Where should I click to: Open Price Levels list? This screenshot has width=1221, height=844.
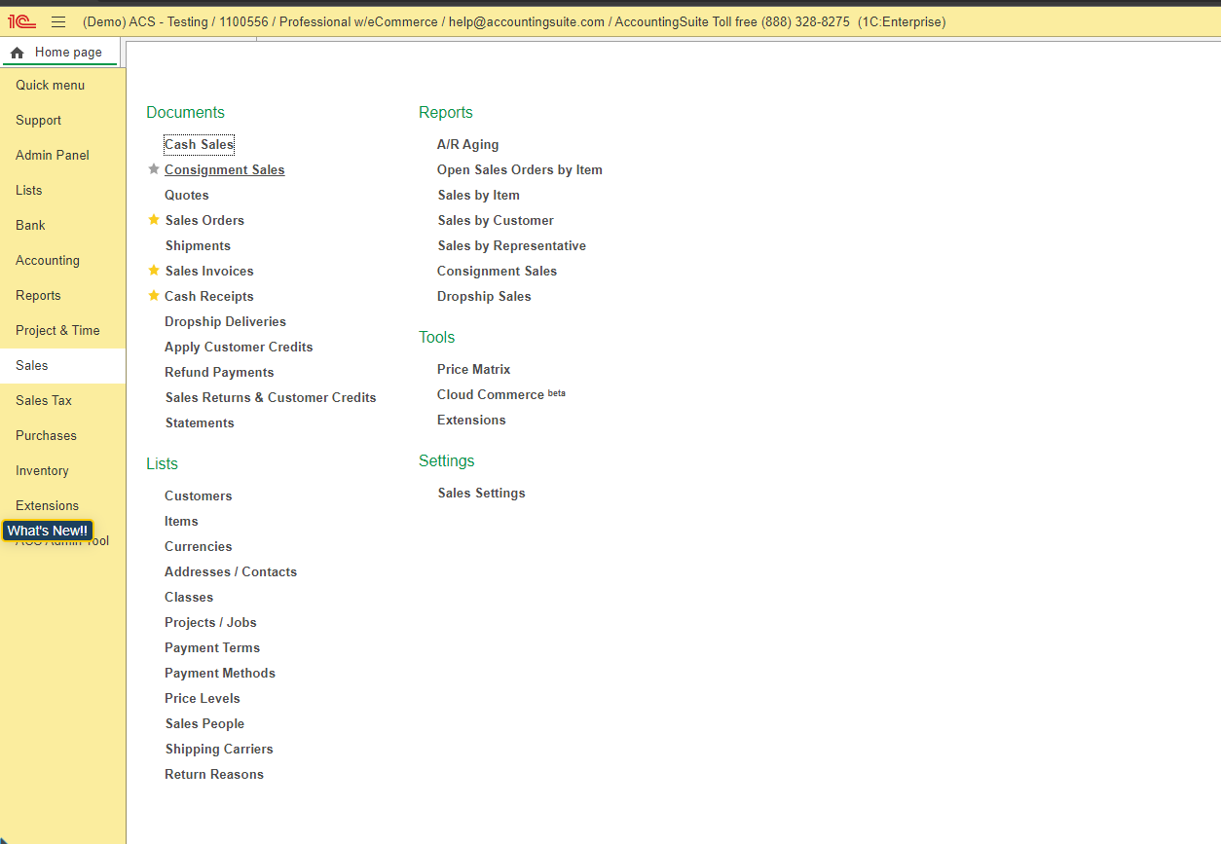tap(203, 698)
